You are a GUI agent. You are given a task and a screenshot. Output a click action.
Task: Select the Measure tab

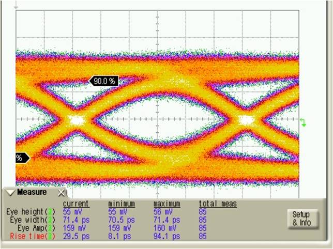tap(32, 192)
